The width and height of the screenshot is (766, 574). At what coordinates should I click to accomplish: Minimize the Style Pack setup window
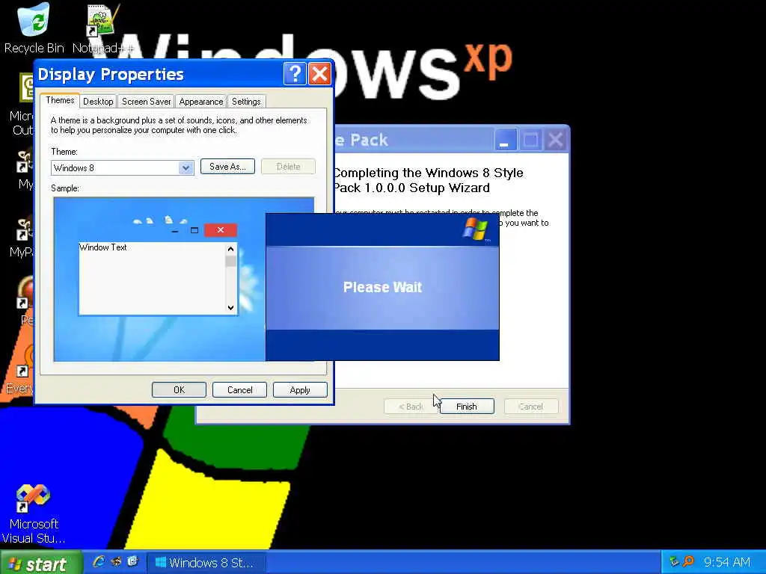coord(505,141)
